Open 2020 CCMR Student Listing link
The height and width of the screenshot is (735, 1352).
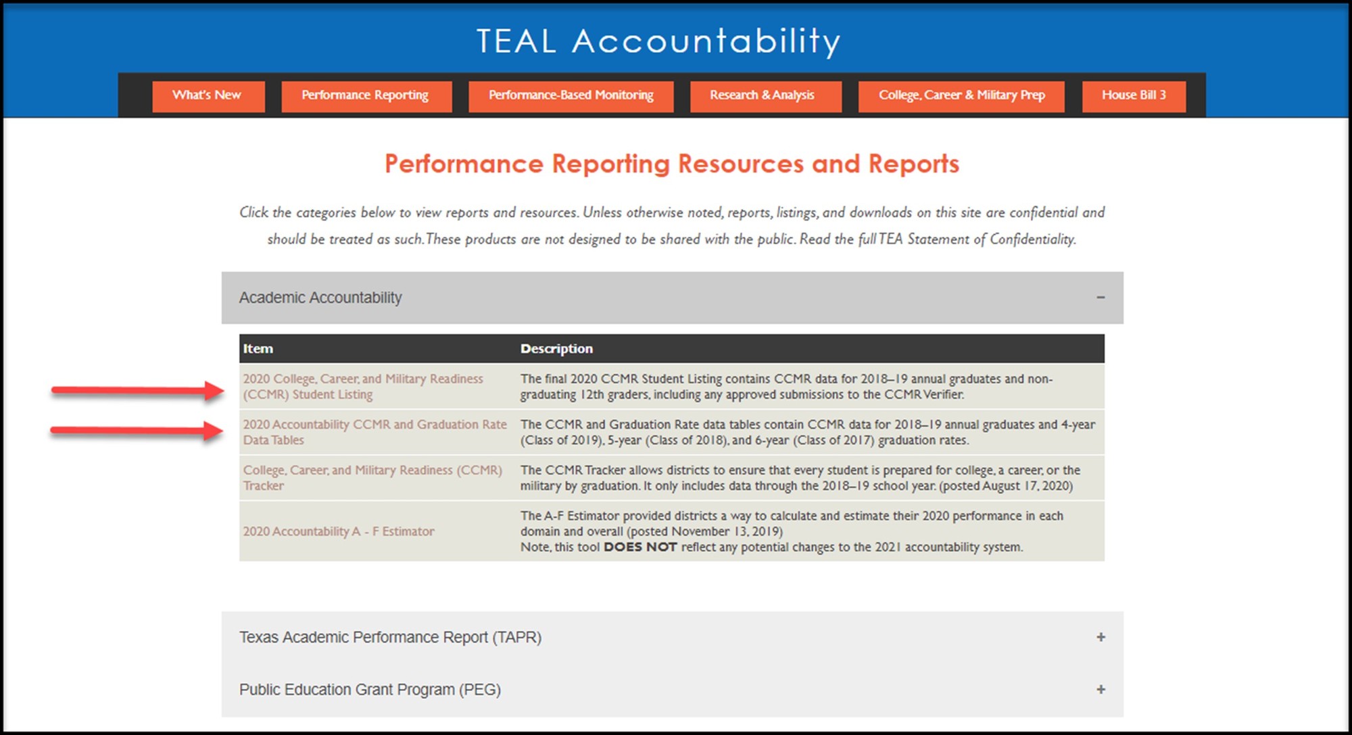click(362, 386)
